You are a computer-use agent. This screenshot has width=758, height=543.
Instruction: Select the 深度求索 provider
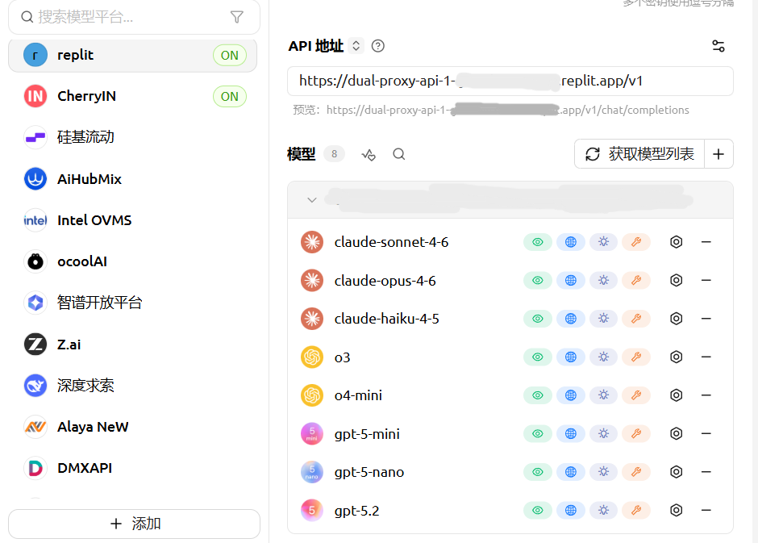click(x=132, y=386)
